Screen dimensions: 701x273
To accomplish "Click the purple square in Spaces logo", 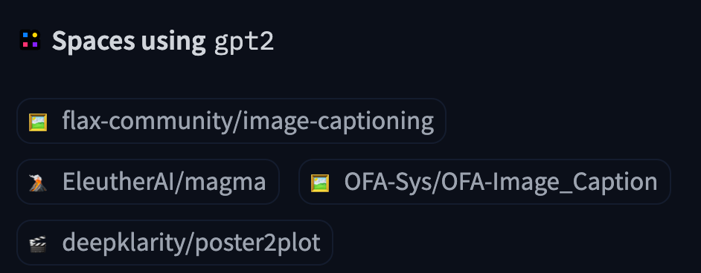I will click(x=35, y=45).
